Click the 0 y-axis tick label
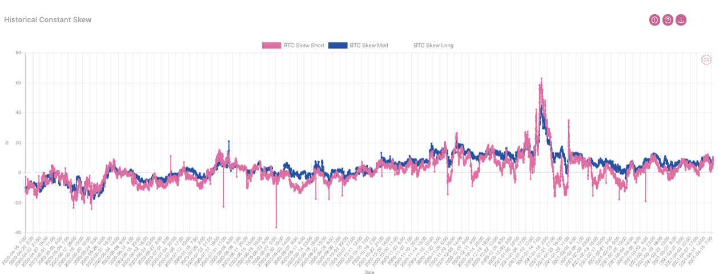Viewport: 719px width, 274px height. coord(20,173)
